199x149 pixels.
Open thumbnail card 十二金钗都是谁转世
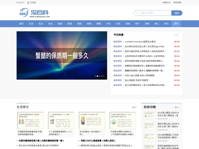61,124
